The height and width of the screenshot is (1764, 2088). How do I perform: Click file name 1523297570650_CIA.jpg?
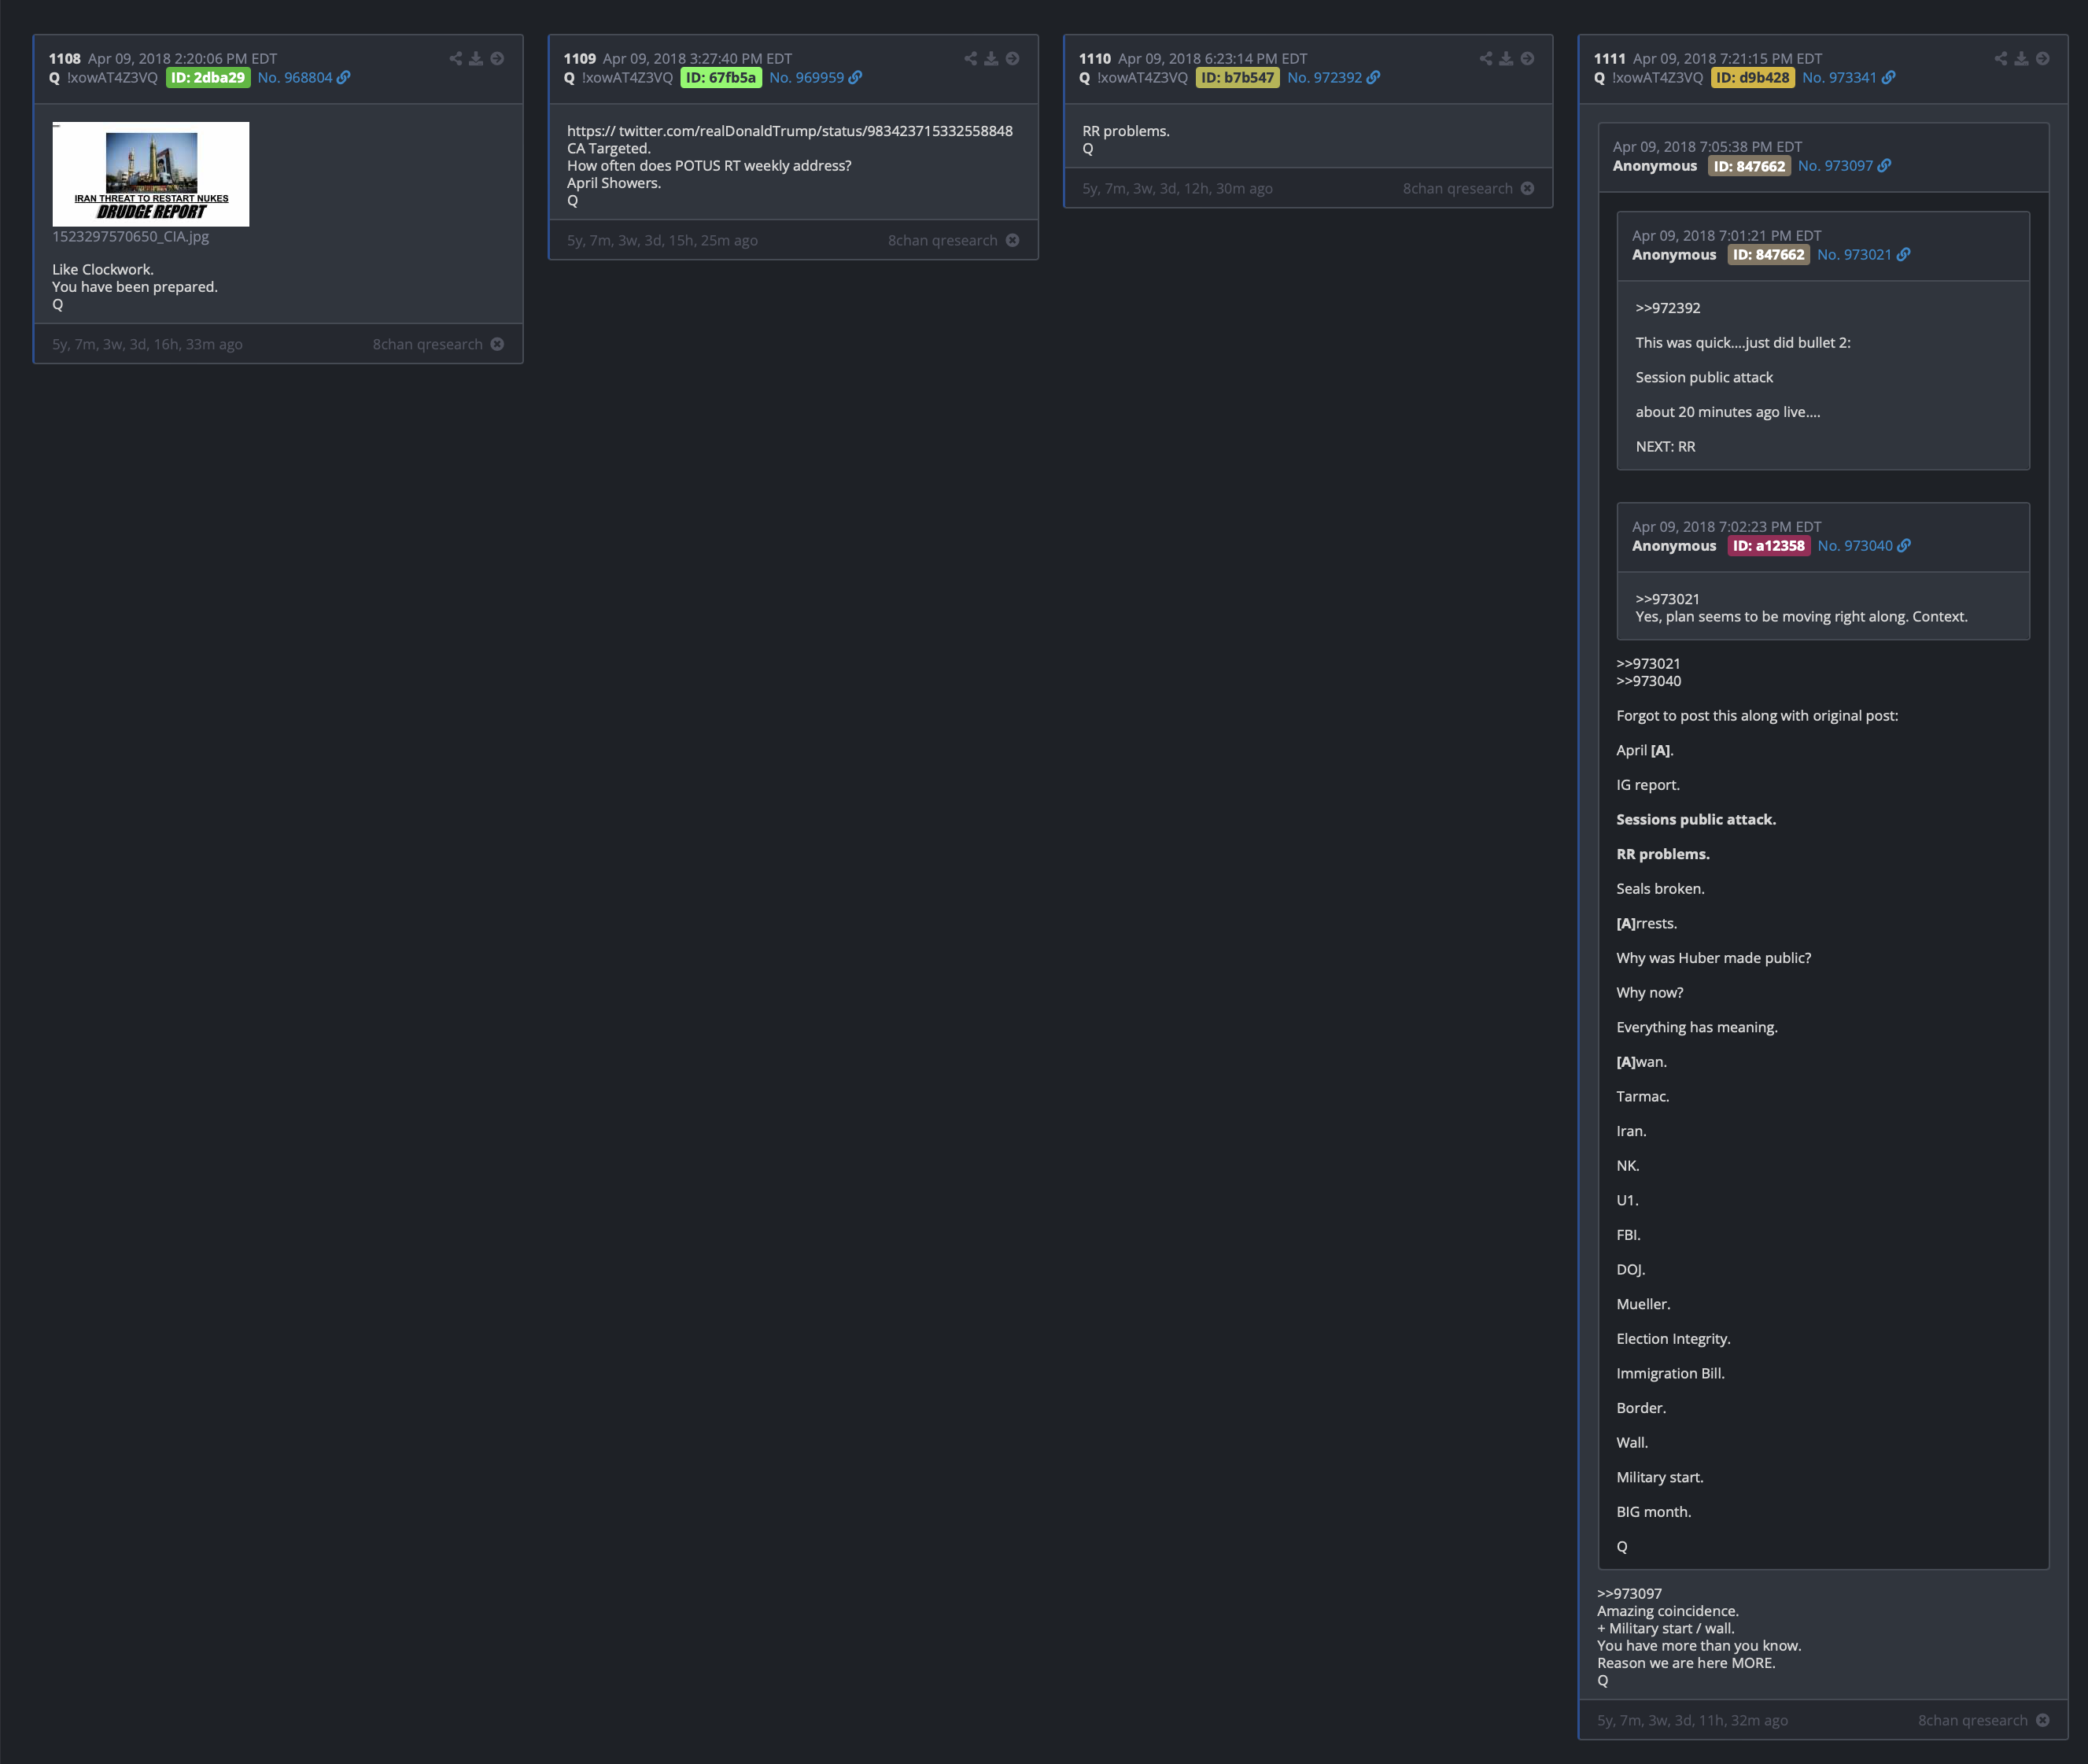pyautogui.click(x=131, y=237)
